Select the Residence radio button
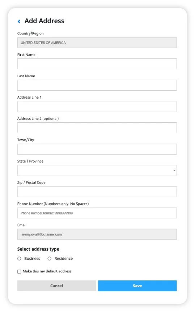 point(50,258)
